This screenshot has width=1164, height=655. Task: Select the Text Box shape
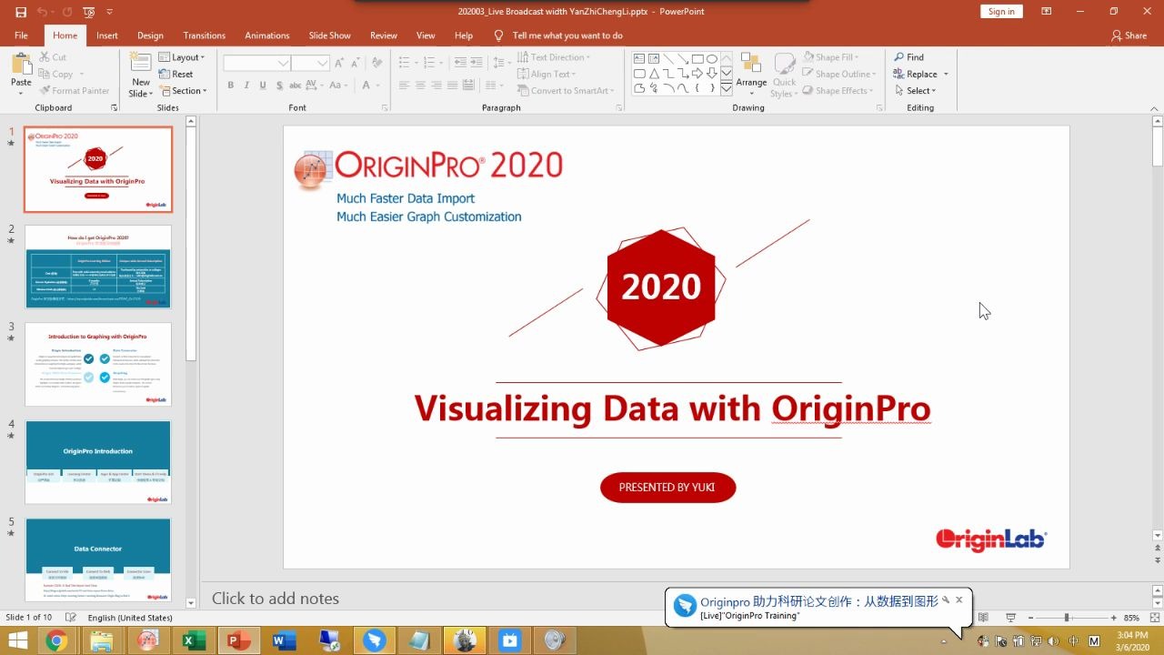[x=639, y=59]
